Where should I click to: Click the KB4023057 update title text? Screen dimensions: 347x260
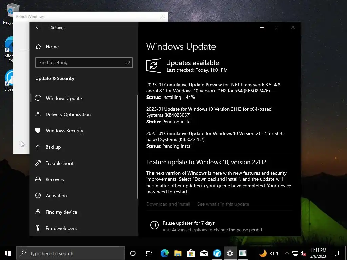click(209, 112)
